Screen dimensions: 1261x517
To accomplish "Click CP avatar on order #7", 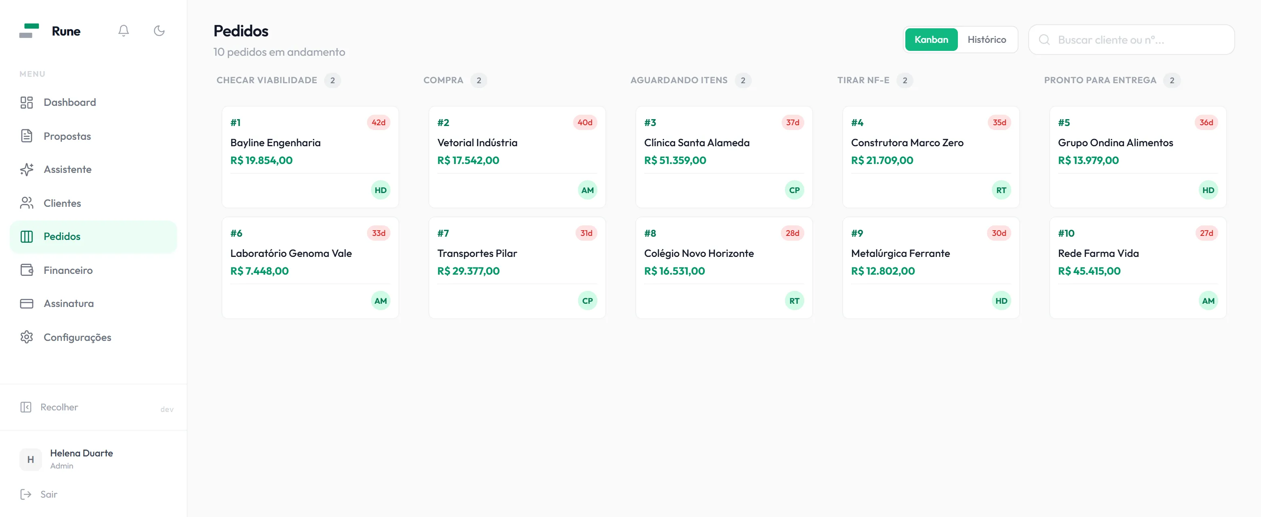I will [x=587, y=301].
